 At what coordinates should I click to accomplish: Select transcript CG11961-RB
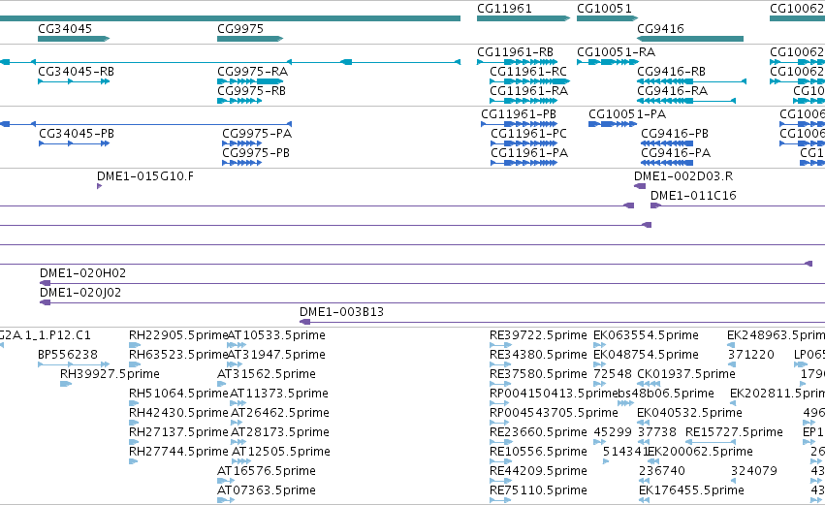[x=515, y=52]
